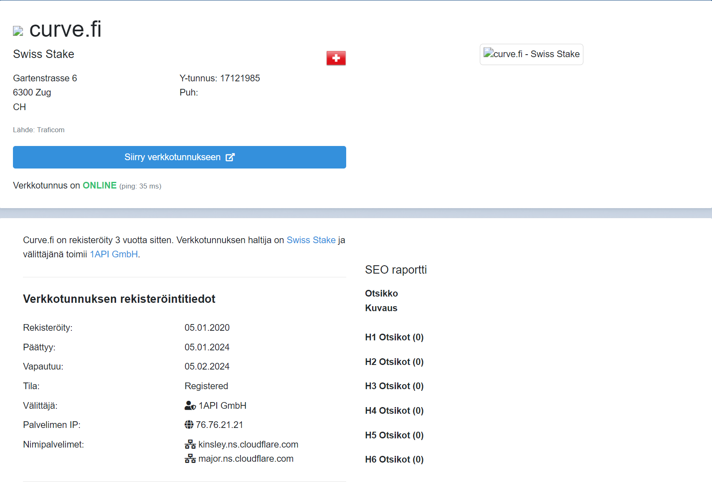Click H2 Otsikot (0)
Image resolution: width=712 pixels, height=488 pixels.
click(394, 362)
